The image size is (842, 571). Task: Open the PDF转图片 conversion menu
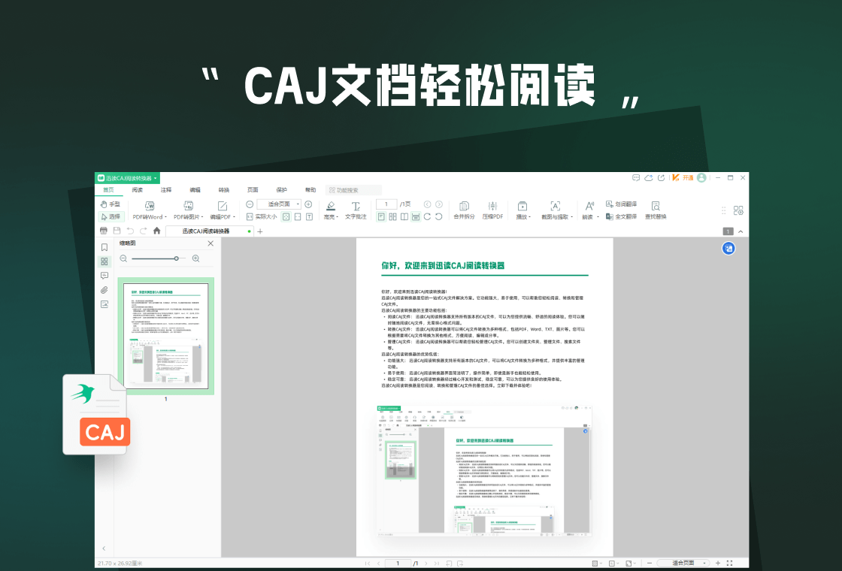(x=188, y=210)
